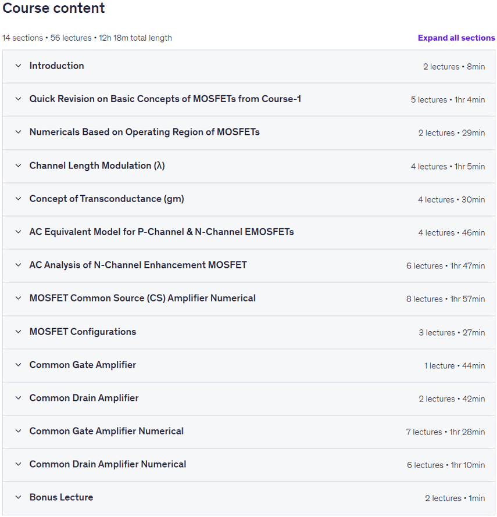This screenshot has width=497, height=517.
Task: Click "6 lectures • 1hr 47min" row info
Action: point(445,266)
